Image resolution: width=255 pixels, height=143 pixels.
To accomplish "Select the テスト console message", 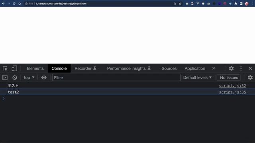I will coord(13,86).
